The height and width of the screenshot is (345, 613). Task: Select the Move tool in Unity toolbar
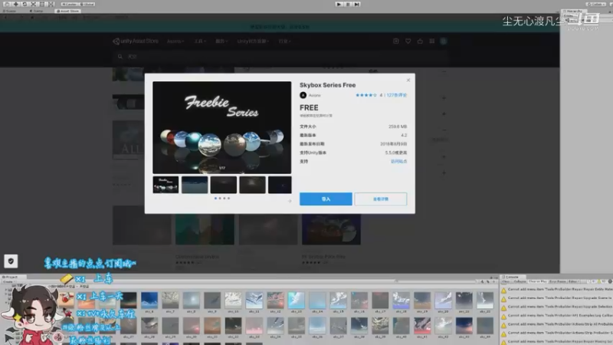[16, 4]
